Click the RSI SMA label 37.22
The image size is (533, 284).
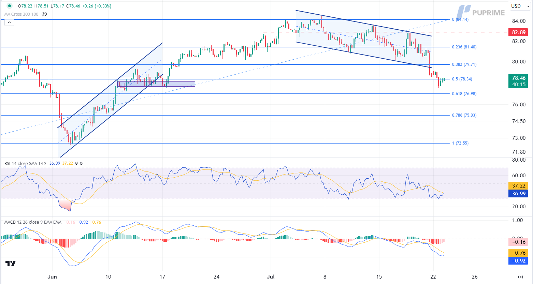pyautogui.click(x=518, y=185)
